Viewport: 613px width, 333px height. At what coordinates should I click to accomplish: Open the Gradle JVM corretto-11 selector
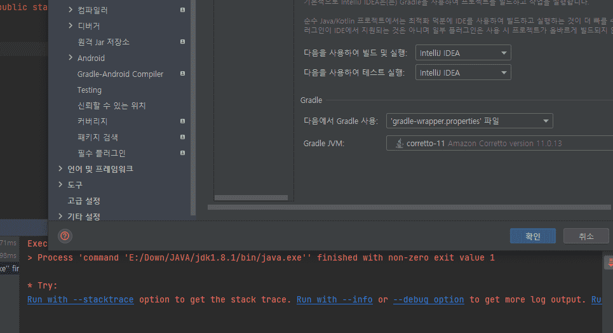(x=500, y=143)
